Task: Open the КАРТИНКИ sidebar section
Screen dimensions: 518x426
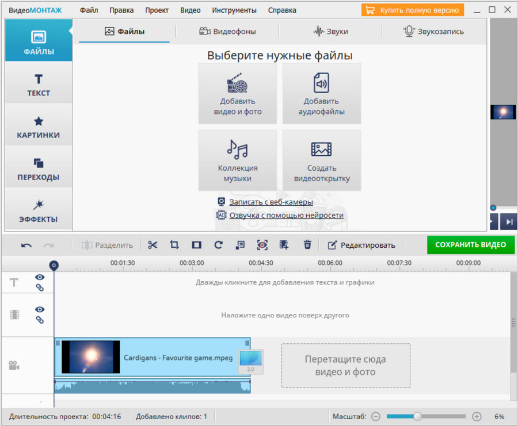Action: pyautogui.click(x=39, y=124)
